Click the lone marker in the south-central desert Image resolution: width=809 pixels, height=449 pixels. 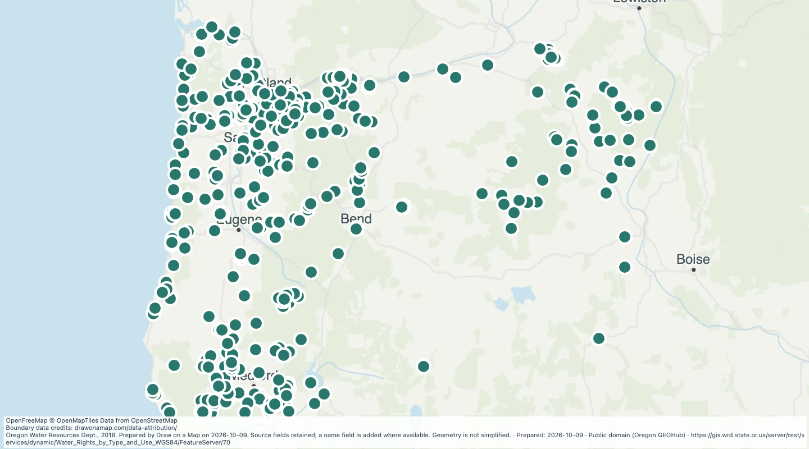click(x=424, y=366)
